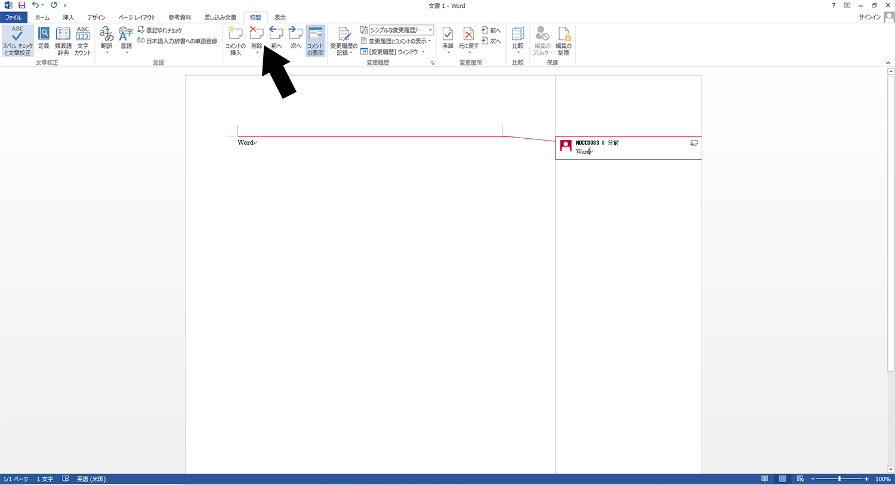Customize the quick access toolbar
Screen dimensions: 895x485
click(x=65, y=5)
